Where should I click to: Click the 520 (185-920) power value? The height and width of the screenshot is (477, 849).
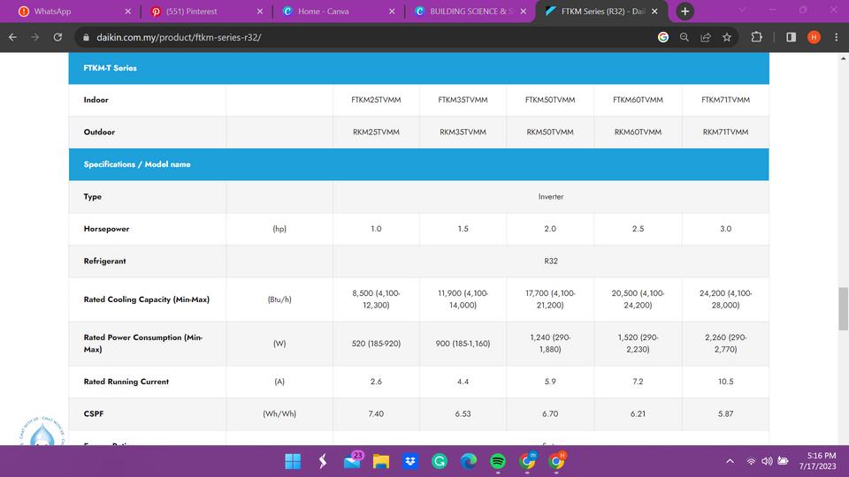tap(377, 344)
